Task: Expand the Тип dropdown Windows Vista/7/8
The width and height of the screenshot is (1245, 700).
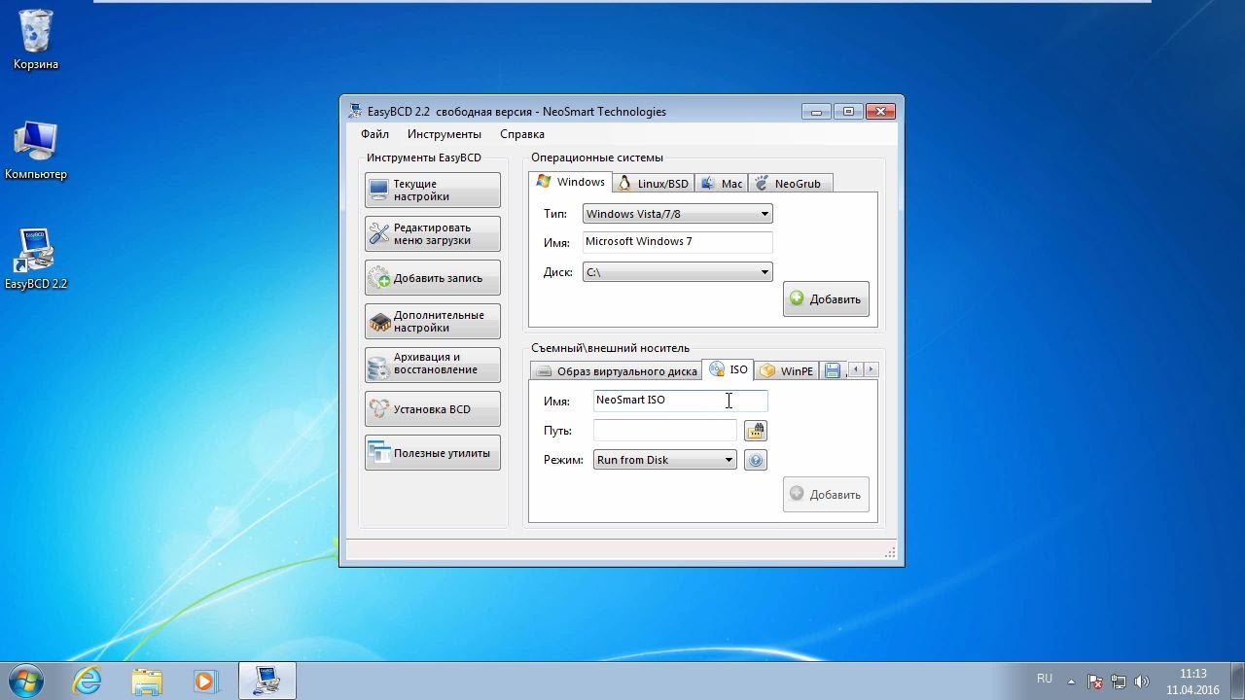Action: pos(678,214)
